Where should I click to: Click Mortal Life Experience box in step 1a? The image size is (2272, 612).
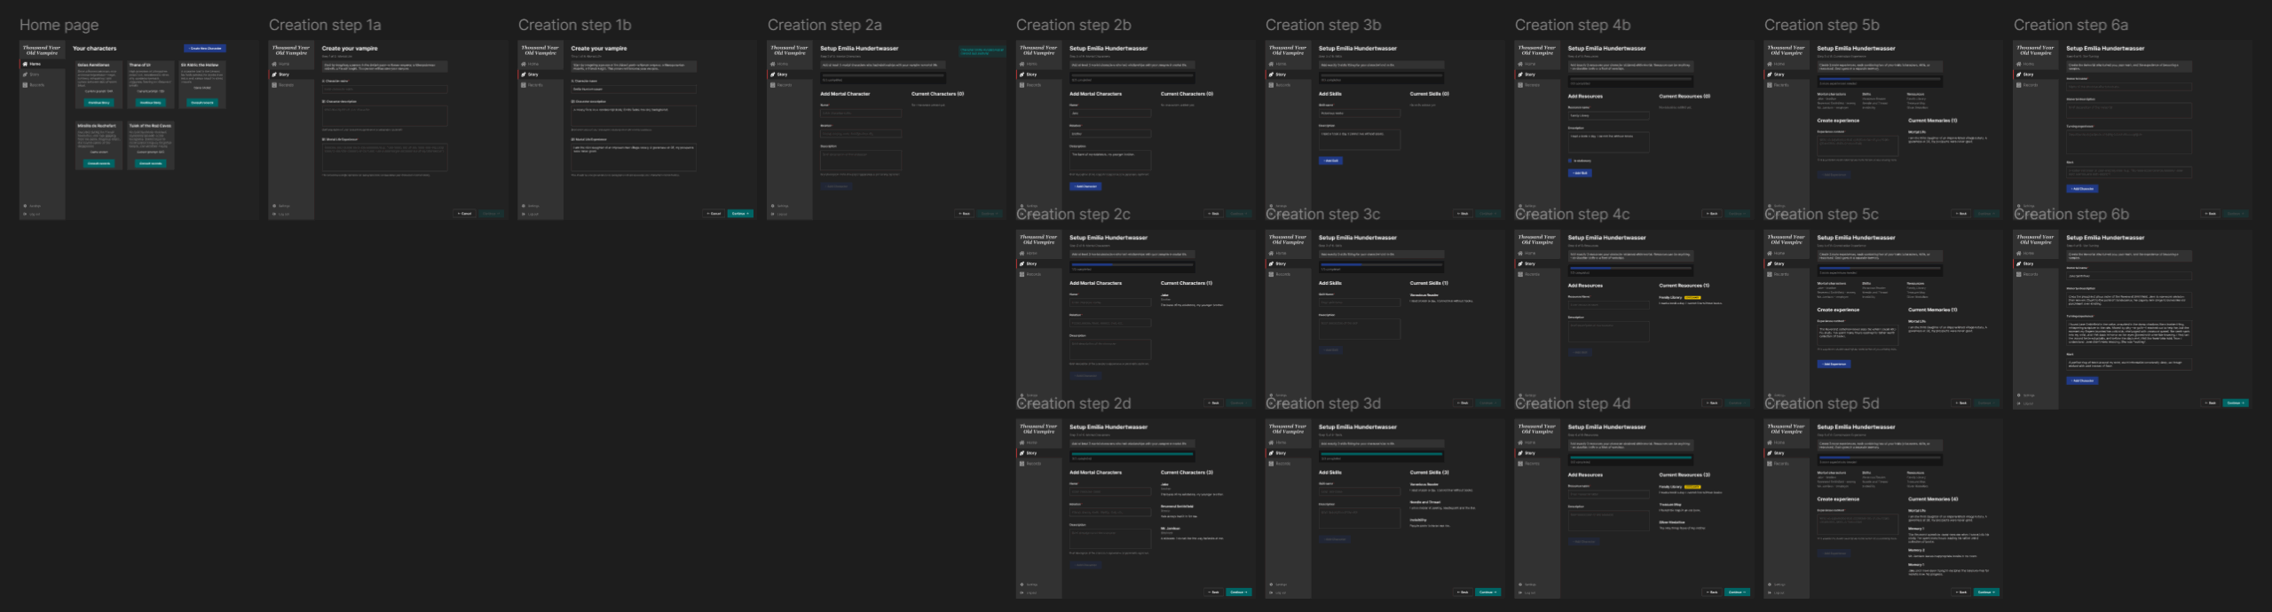click(x=385, y=157)
